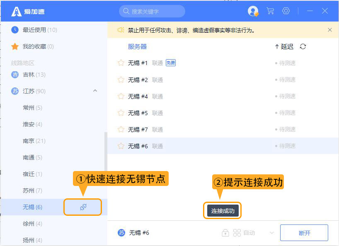The height and width of the screenshot is (246, 339).
Task: Collapse the 江苏 region chevron
Action: [x=95, y=91]
